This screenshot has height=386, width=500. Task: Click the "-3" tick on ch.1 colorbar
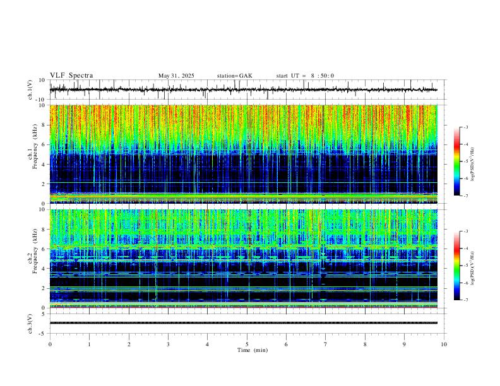click(466, 127)
